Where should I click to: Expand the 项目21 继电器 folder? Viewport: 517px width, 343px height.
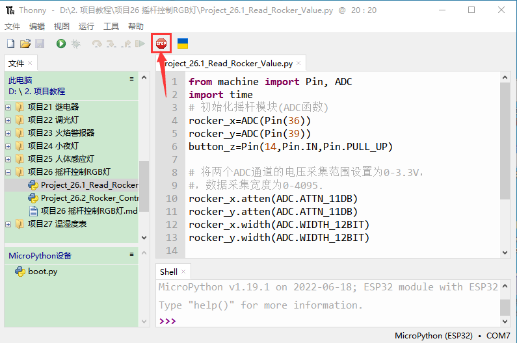[x=8, y=107]
